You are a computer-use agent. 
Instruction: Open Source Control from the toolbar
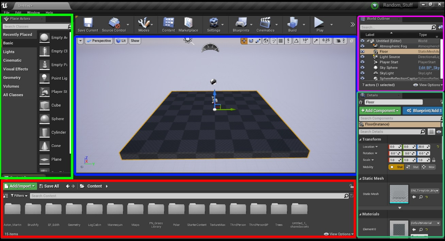(114, 23)
